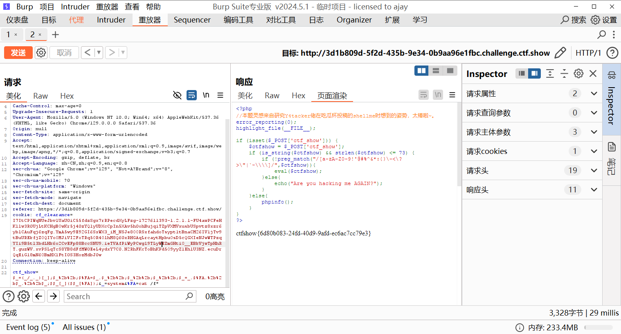Image resolution: width=621 pixels, height=334 pixels.
Task: Click the search magnifier in tab bar
Action: click(601, 35)
